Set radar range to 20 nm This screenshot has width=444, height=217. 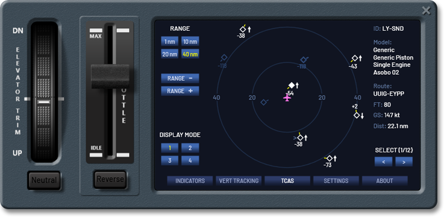click(170, 54)
